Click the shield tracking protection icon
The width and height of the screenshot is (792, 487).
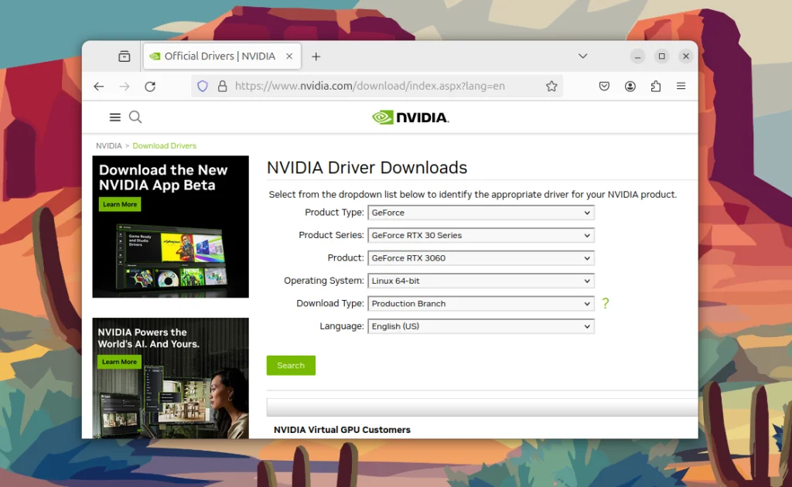(203, 87)
